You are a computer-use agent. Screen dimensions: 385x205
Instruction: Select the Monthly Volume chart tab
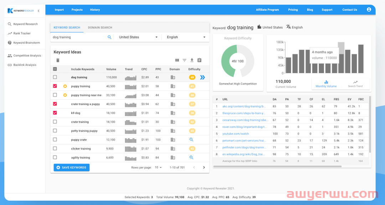[326, 84]
